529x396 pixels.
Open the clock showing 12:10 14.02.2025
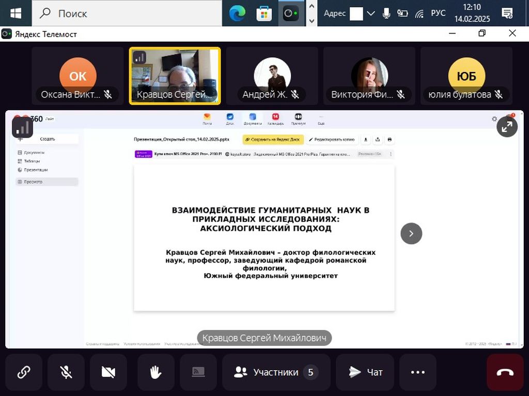pyautogui.click(x=472, y=13)
